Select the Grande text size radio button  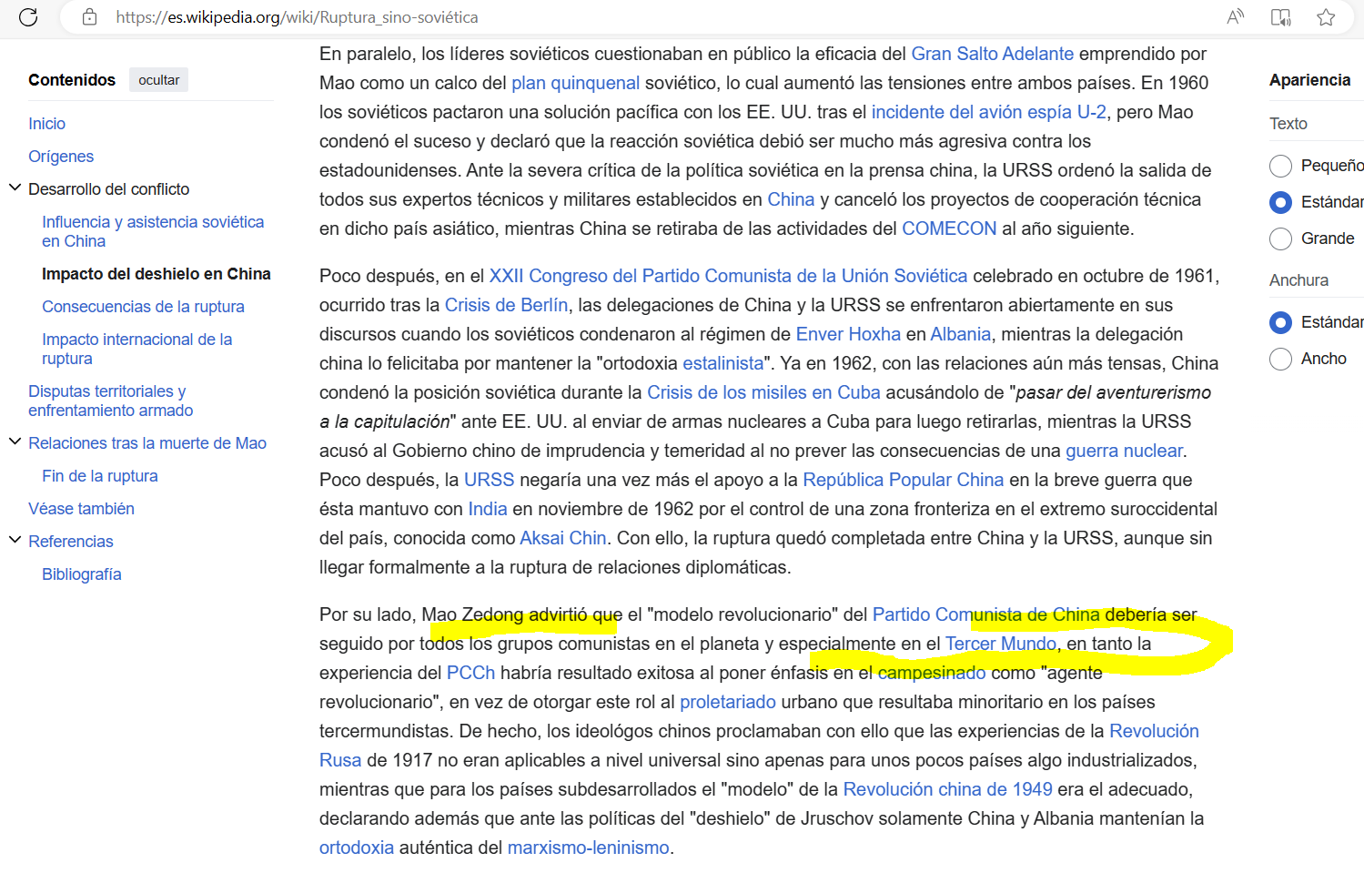pyautogui.click(x=1280, y=239)
